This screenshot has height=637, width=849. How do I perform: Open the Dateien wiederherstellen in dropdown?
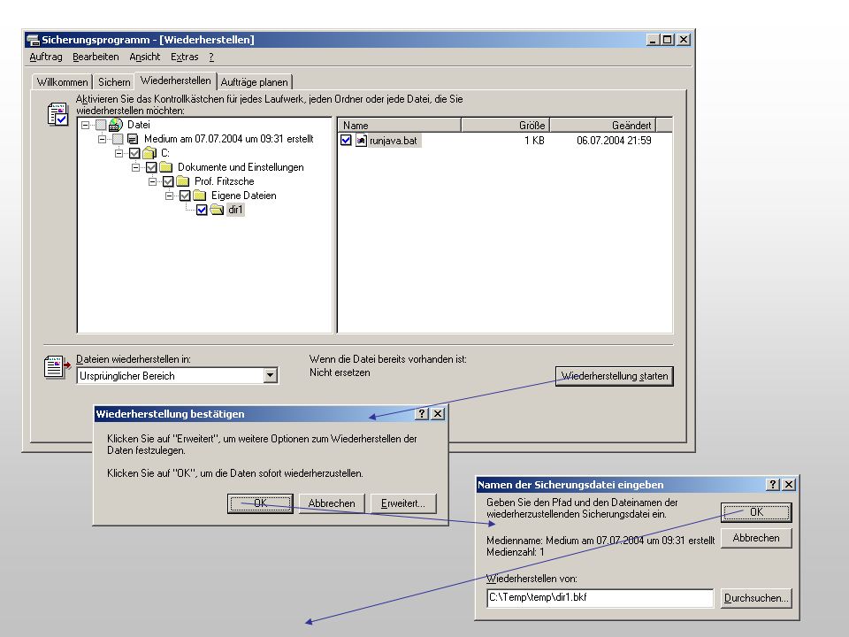click(271, 375)
